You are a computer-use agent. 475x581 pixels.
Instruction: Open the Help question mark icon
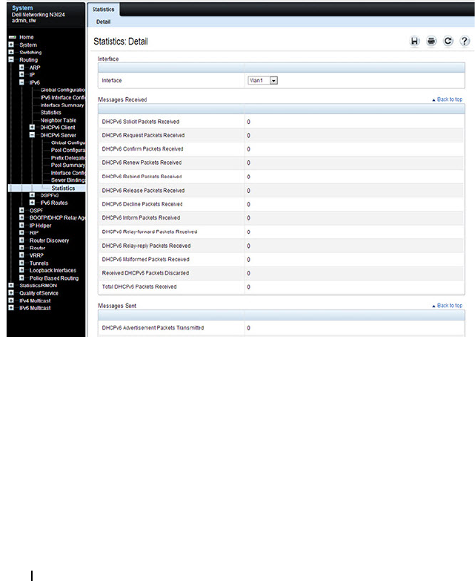pyautogui.click(x=465, y=41)
